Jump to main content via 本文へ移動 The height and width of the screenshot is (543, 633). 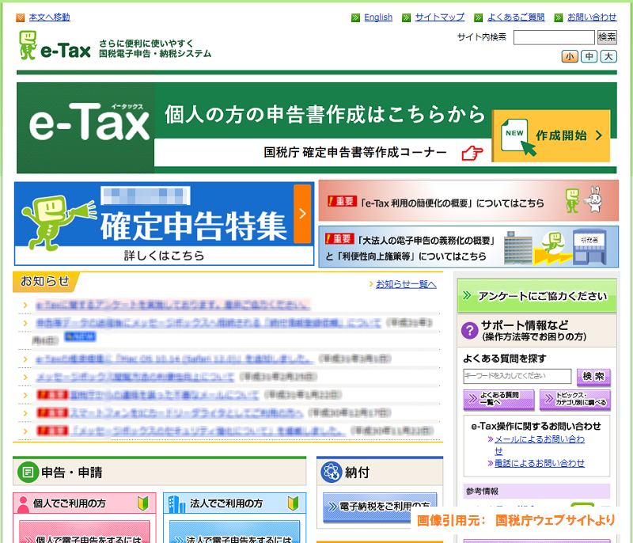click(x=49, y=17)
